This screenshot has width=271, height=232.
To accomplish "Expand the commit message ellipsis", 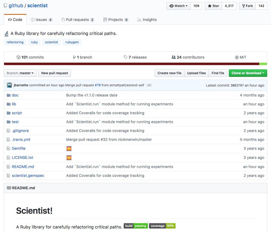I will (x=149, y=85).
